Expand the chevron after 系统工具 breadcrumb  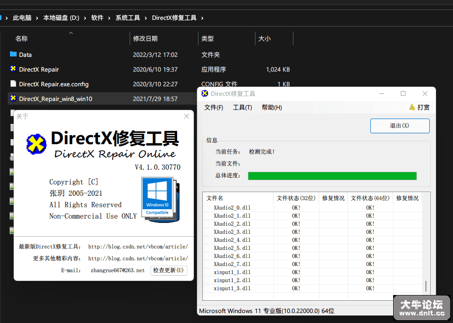coord(146,18)
